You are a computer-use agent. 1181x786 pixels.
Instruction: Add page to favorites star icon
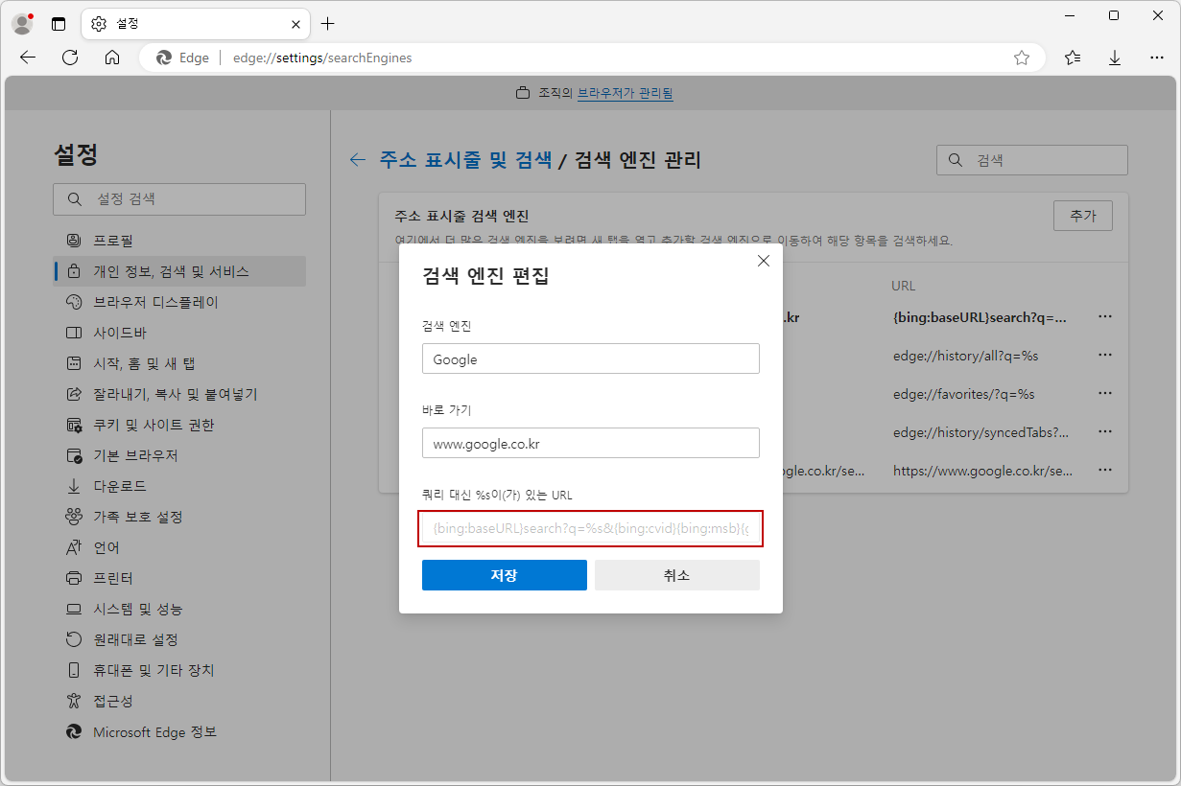pyautogui.click(x=1022, y=58)
